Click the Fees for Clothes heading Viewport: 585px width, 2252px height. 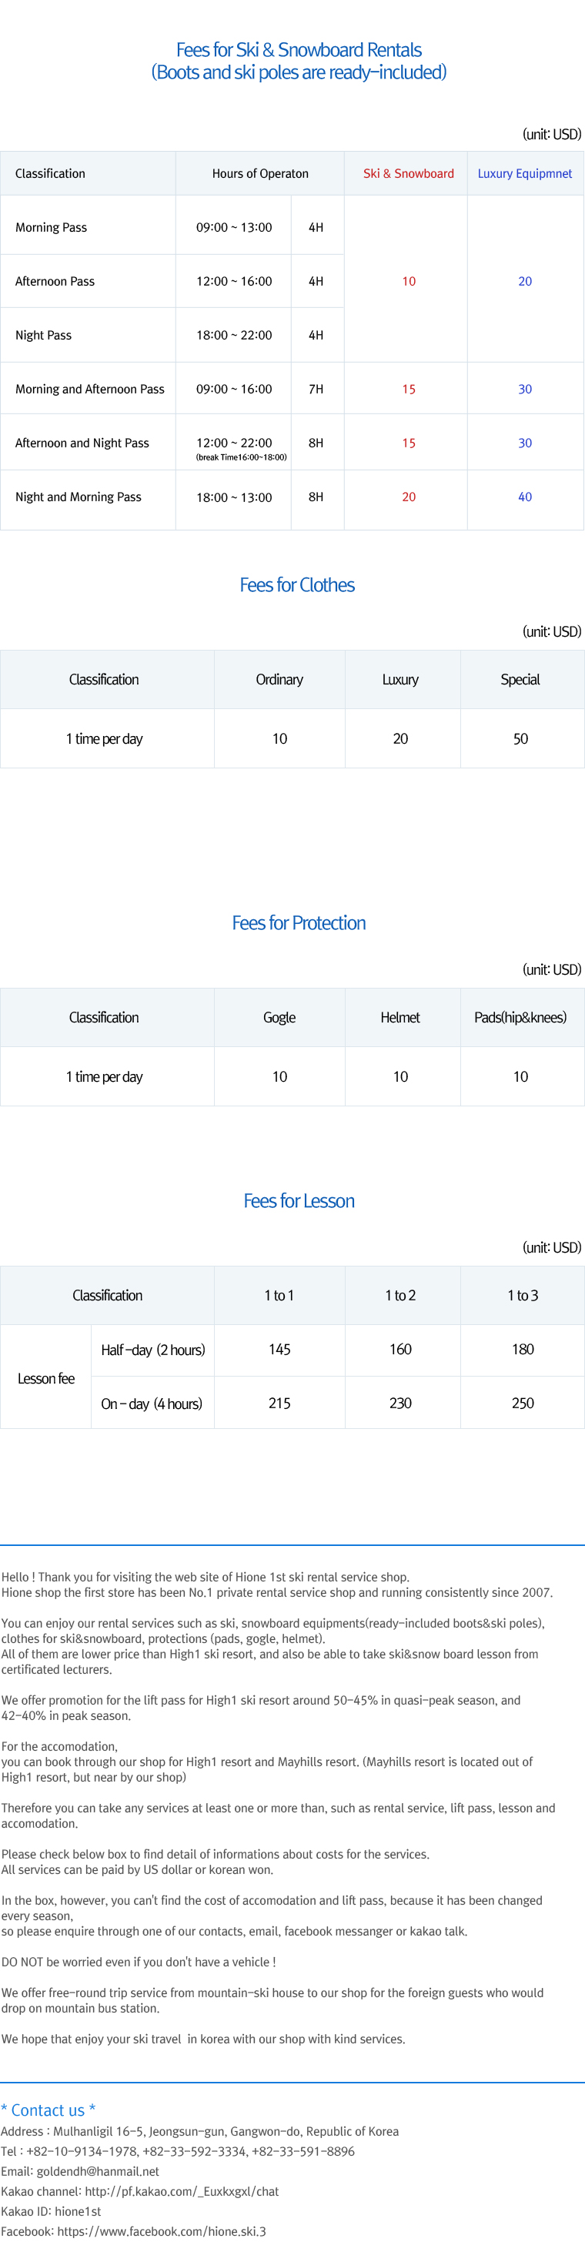(x=297, y=585)
